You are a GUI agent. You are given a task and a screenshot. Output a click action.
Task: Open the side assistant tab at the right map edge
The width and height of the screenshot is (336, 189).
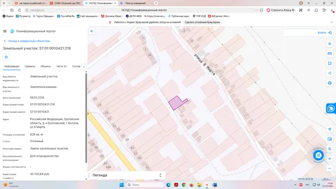pyautogui.click(x=331, y=109)
